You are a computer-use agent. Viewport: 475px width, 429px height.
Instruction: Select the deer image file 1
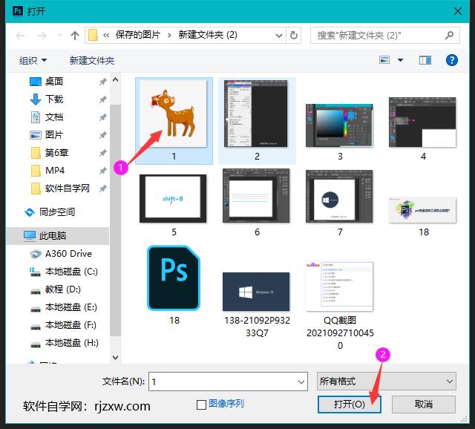[174, 120]
